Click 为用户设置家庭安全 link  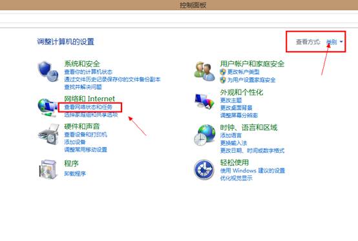point(251,80)
